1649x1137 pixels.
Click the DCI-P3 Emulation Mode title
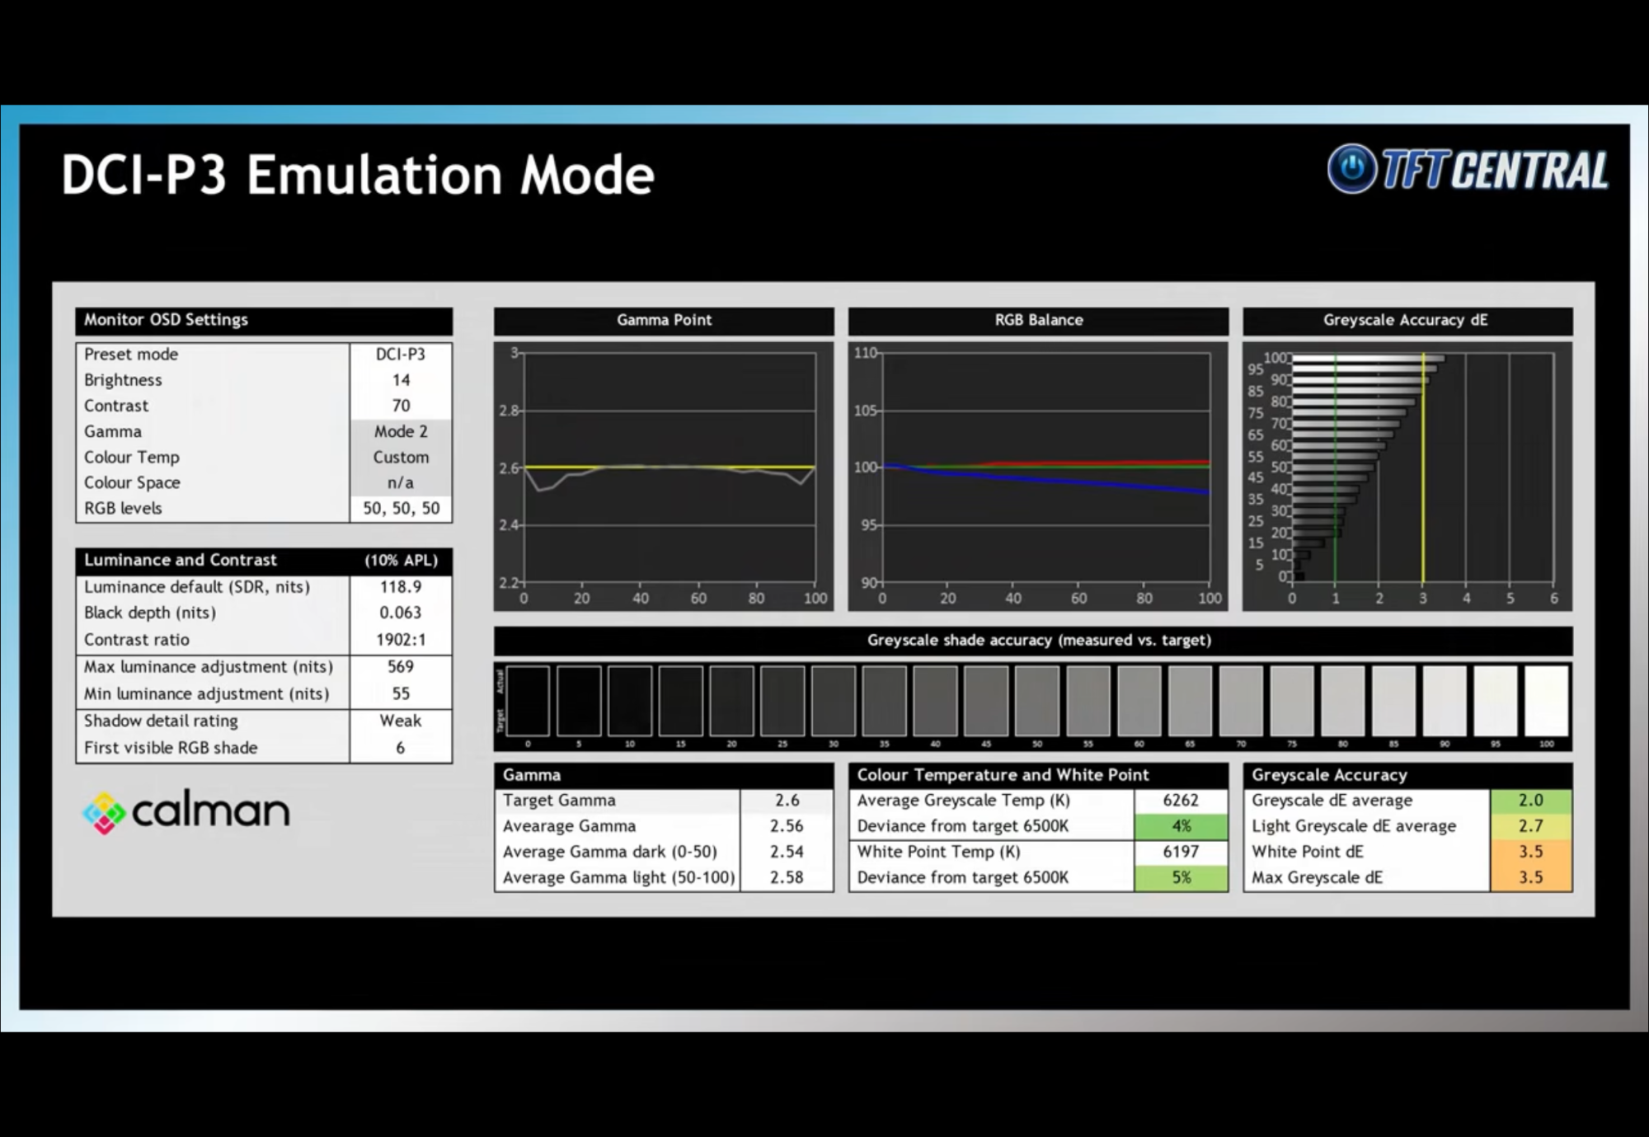click(358, 175)
